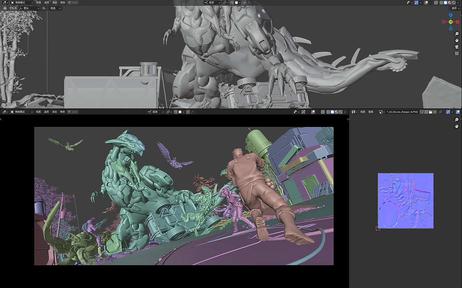Open image file with folder icon
The image size is (462, 288).
pyautogui.click(x=430, y=112)
